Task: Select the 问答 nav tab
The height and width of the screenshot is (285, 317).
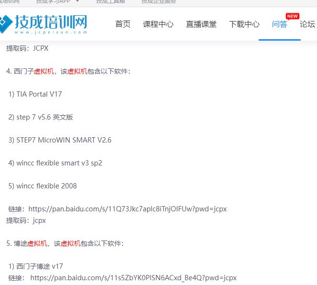Action: point(279,24)
